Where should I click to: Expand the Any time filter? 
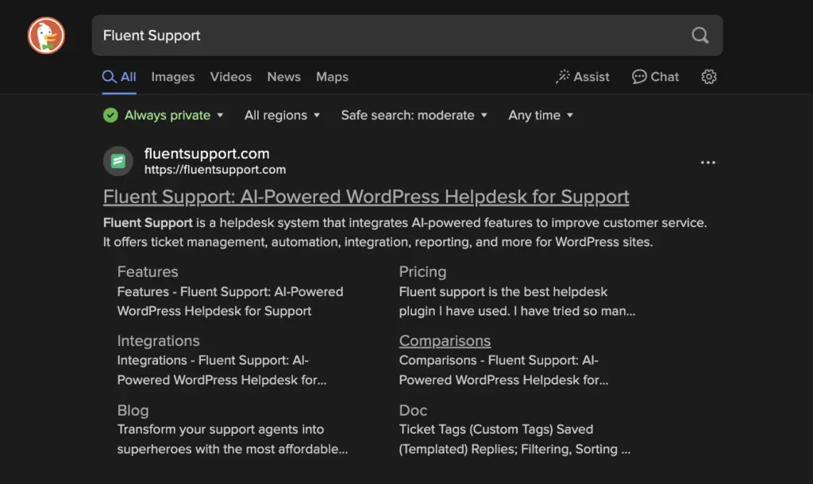[x=540, y=115]
